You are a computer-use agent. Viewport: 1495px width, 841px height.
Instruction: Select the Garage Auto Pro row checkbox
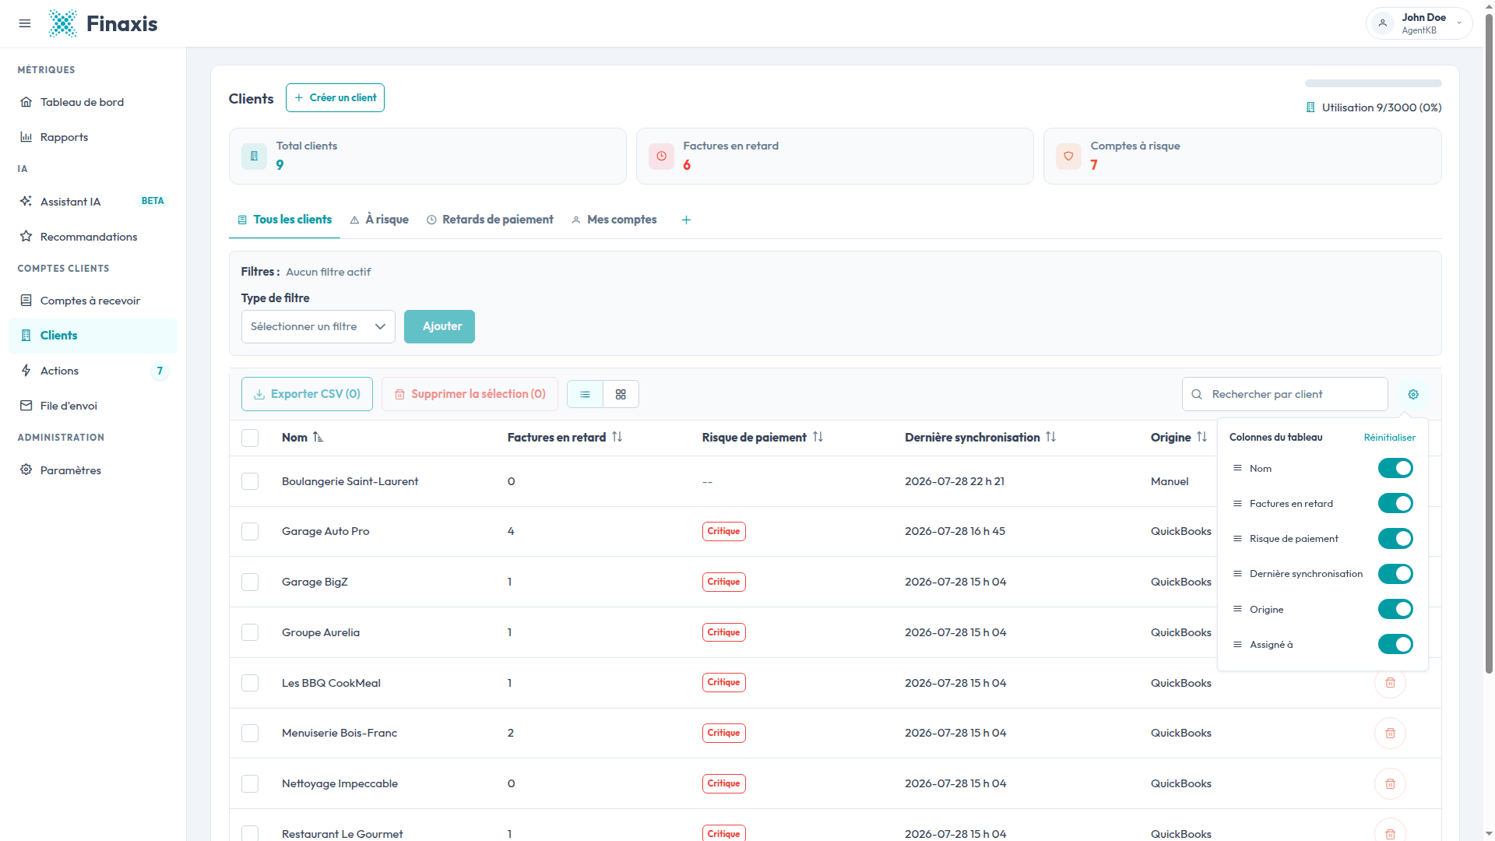point(250,532)
